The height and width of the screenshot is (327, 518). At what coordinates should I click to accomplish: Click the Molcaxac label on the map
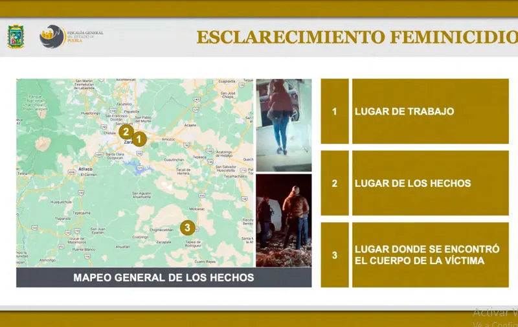(197, 209)
